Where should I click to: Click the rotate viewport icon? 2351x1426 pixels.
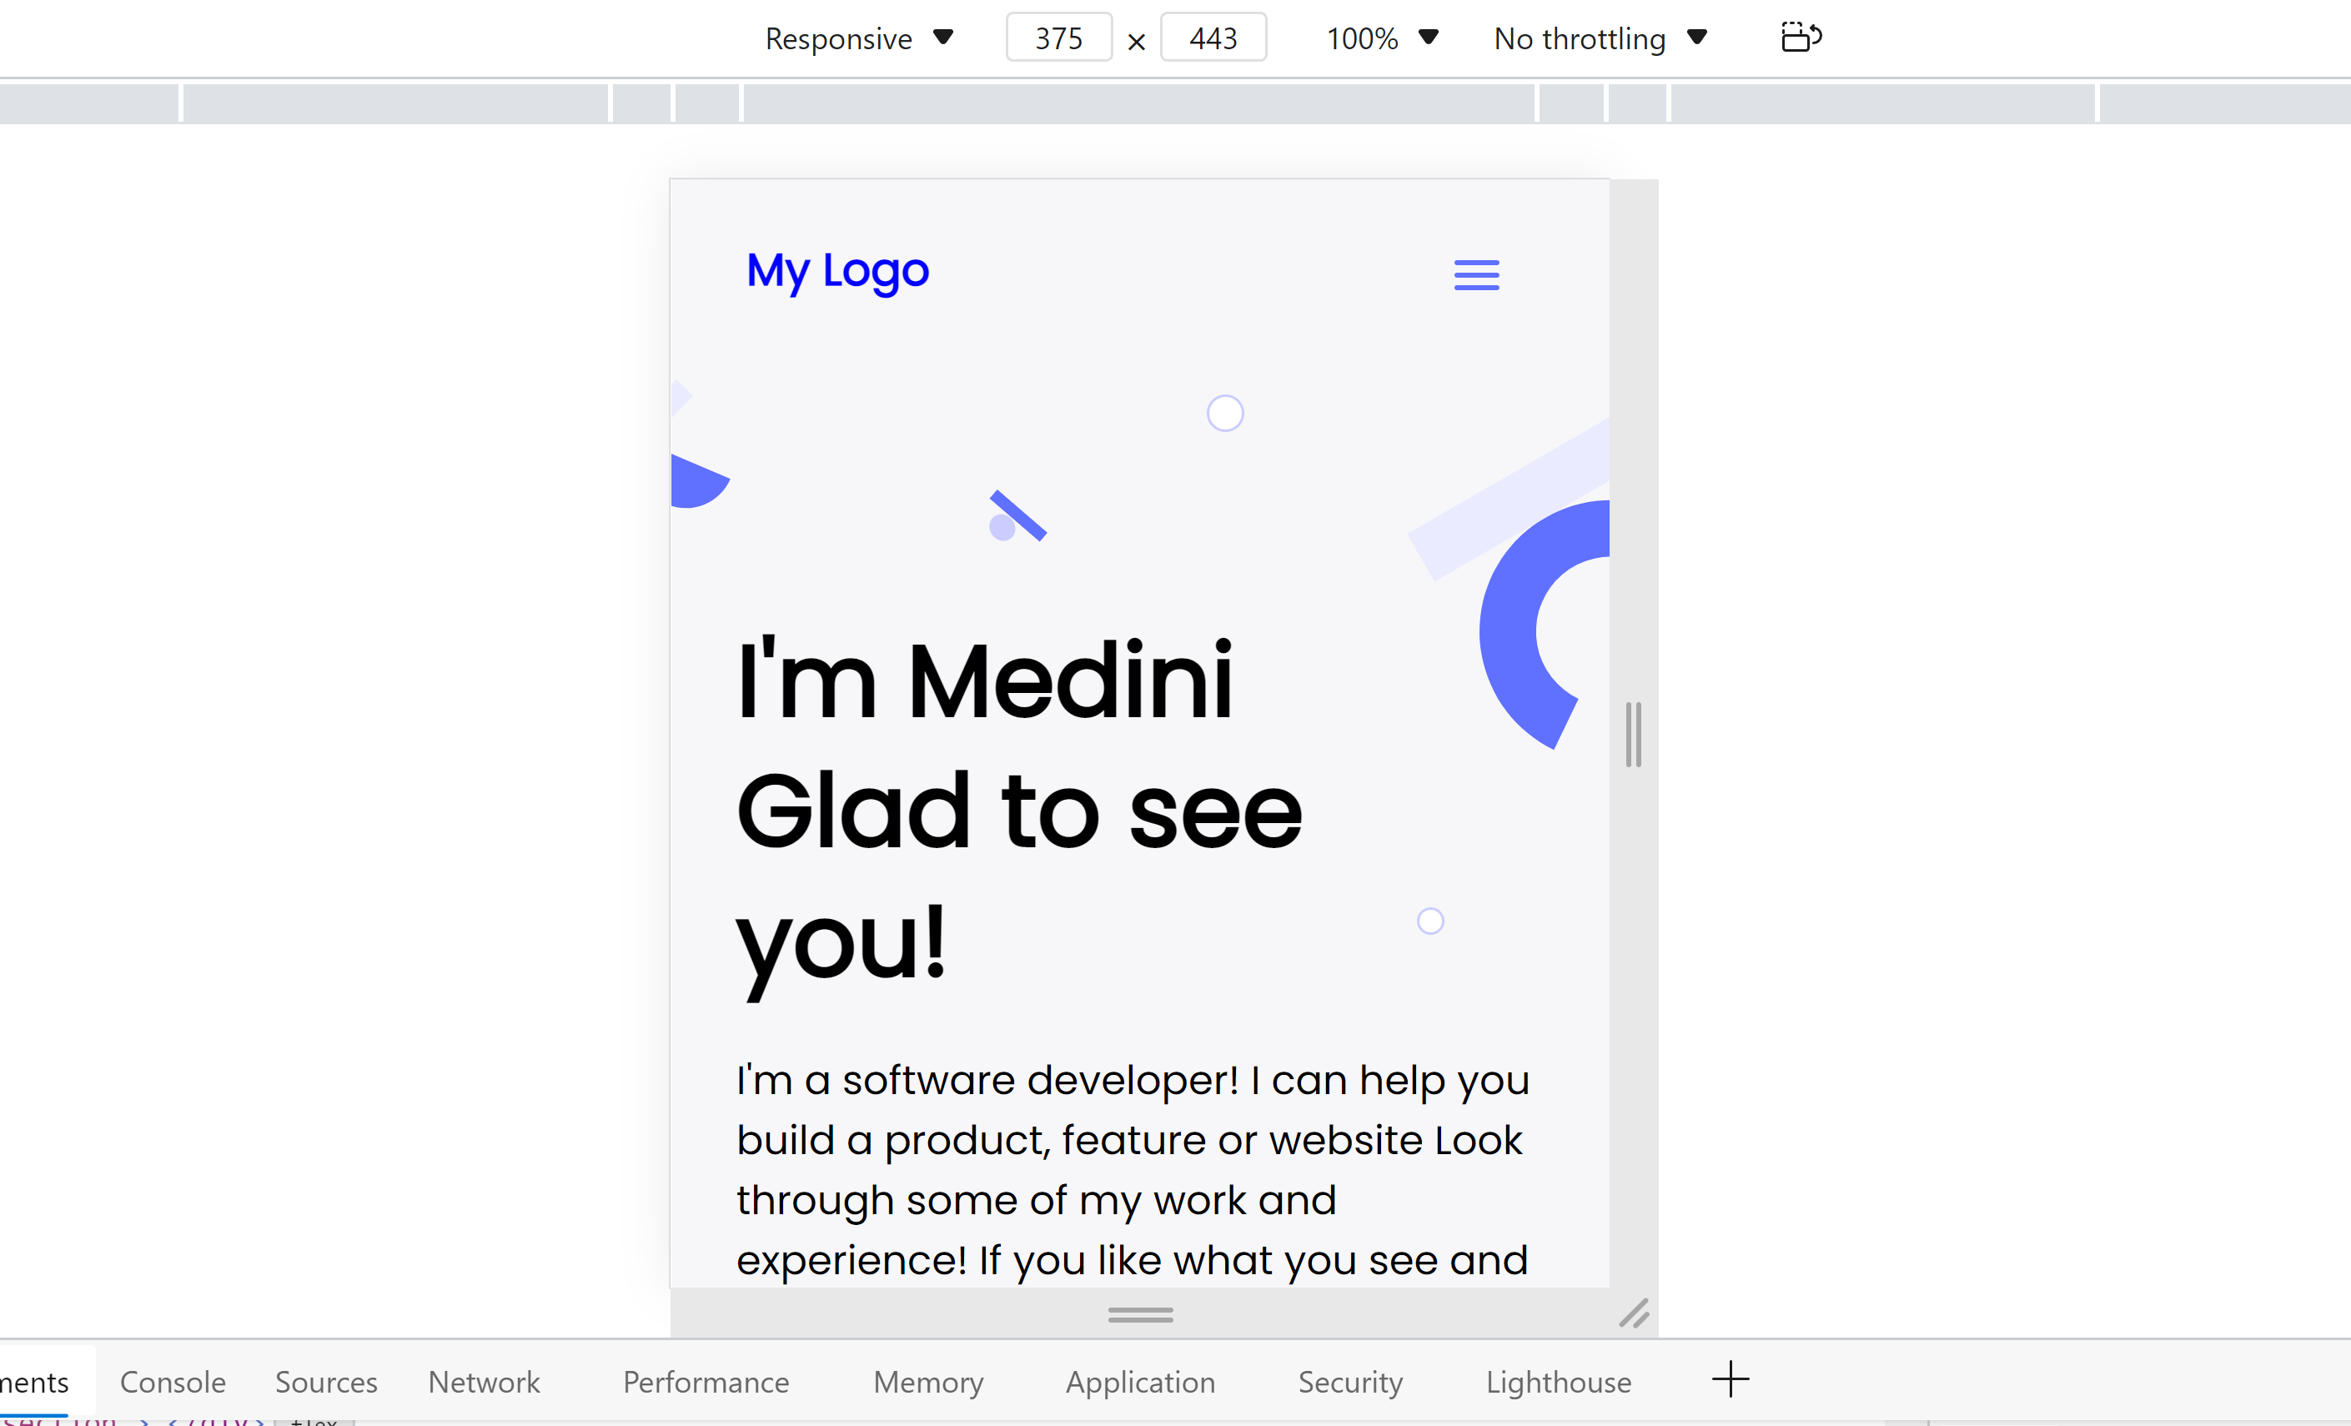tap(1801, 38)
